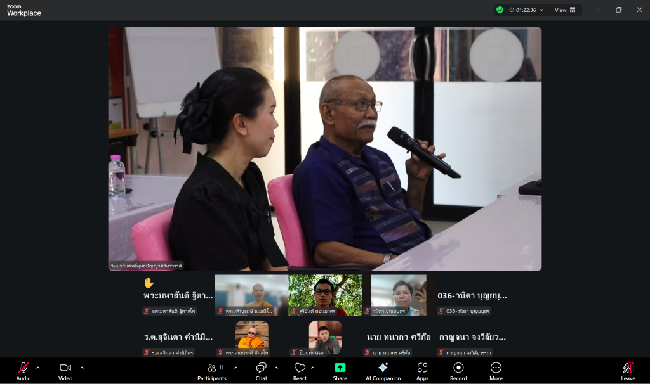
Task: Select the 036-วนิดา participant name tile
Action: click(x=473, y=296)
